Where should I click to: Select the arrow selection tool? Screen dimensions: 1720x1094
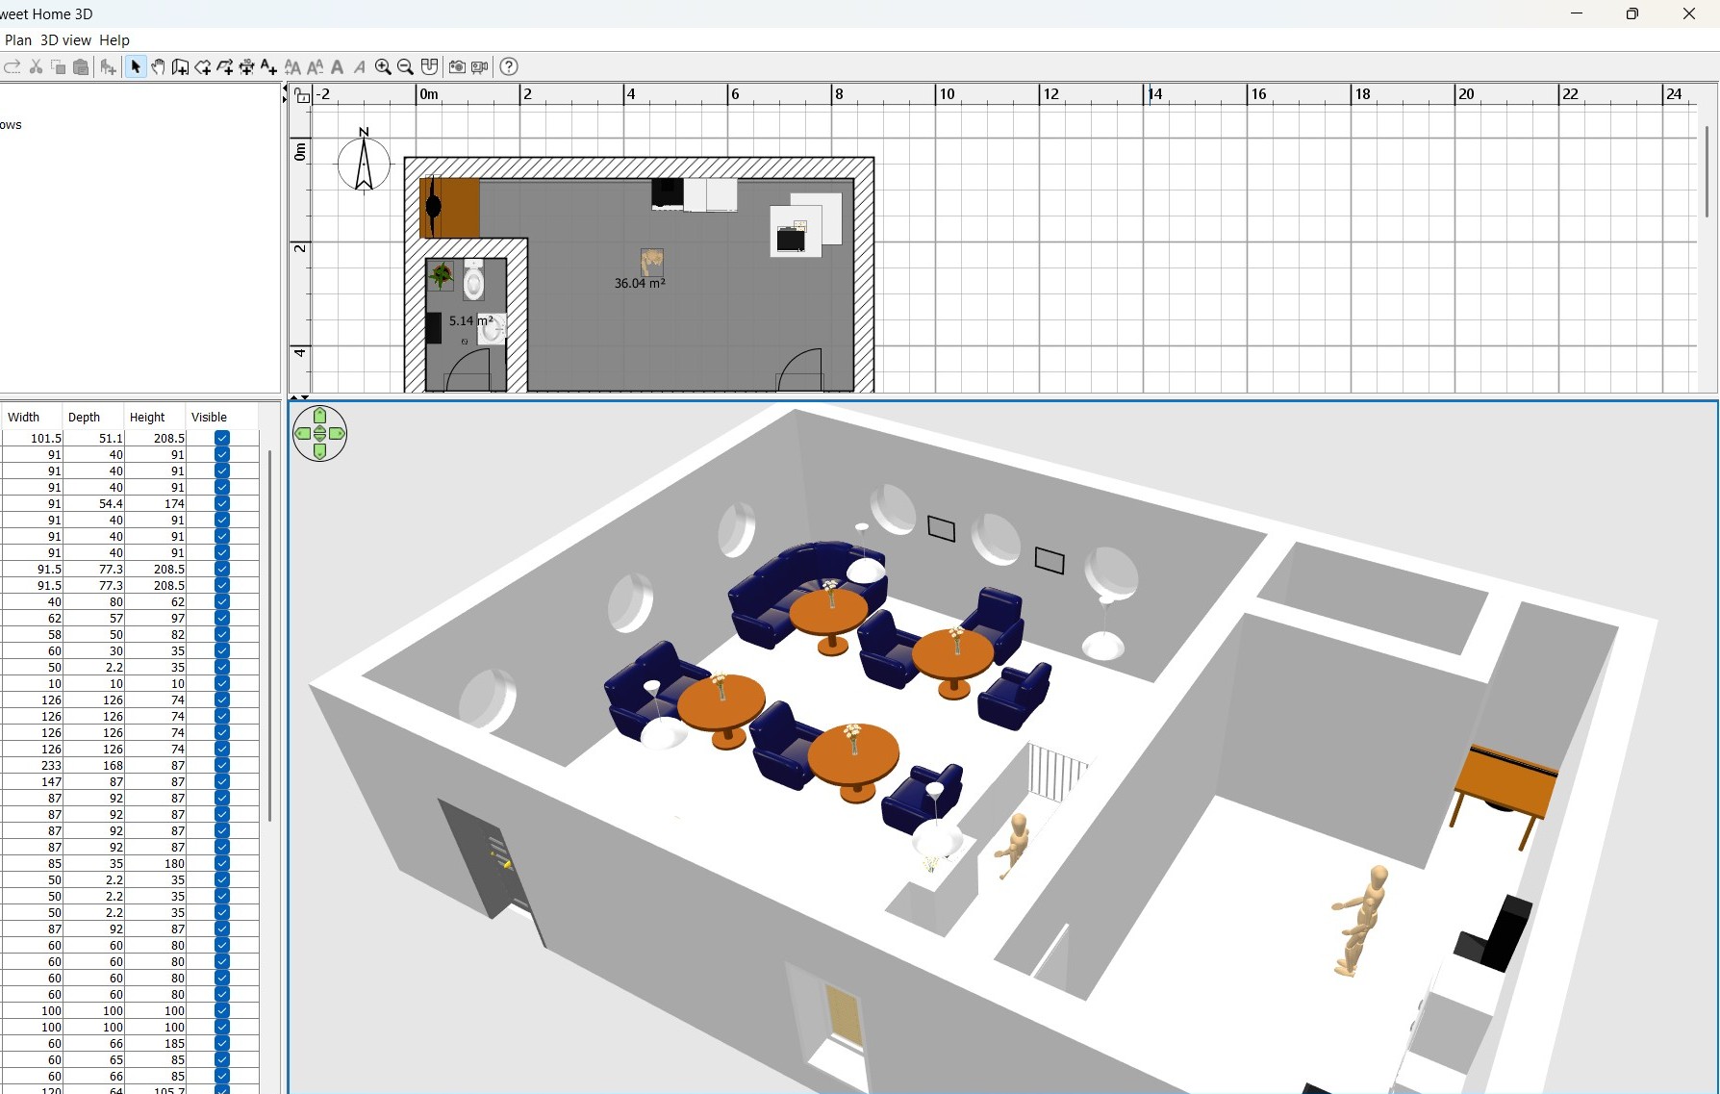pyautogui.click(x=136, y=66)
